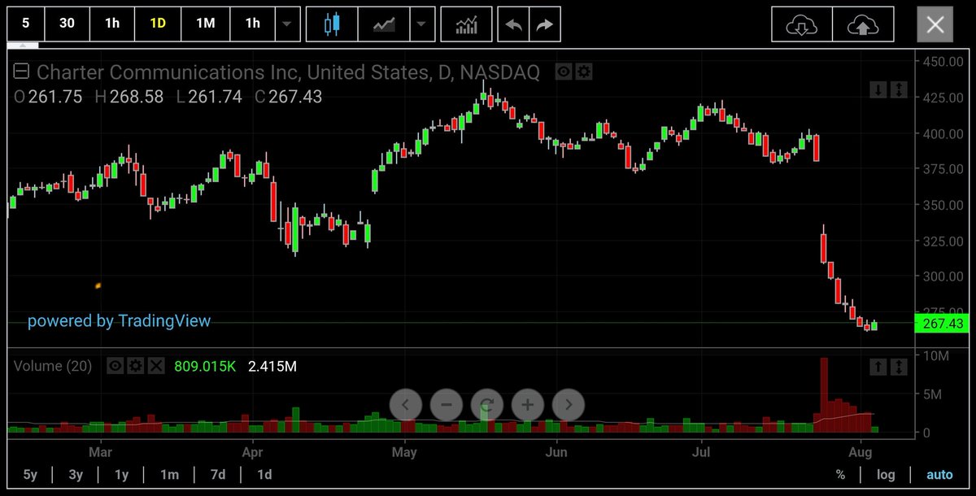Zoom out with the minus button
This screenshot has width=976, height=496.
pyautogui.click(x=447, y=403)
